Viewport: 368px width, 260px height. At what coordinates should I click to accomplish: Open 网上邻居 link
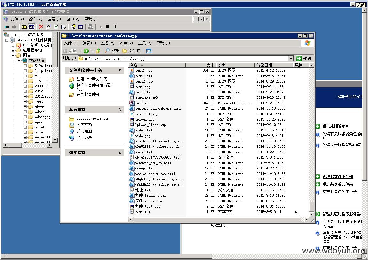(x=84, y=138)
